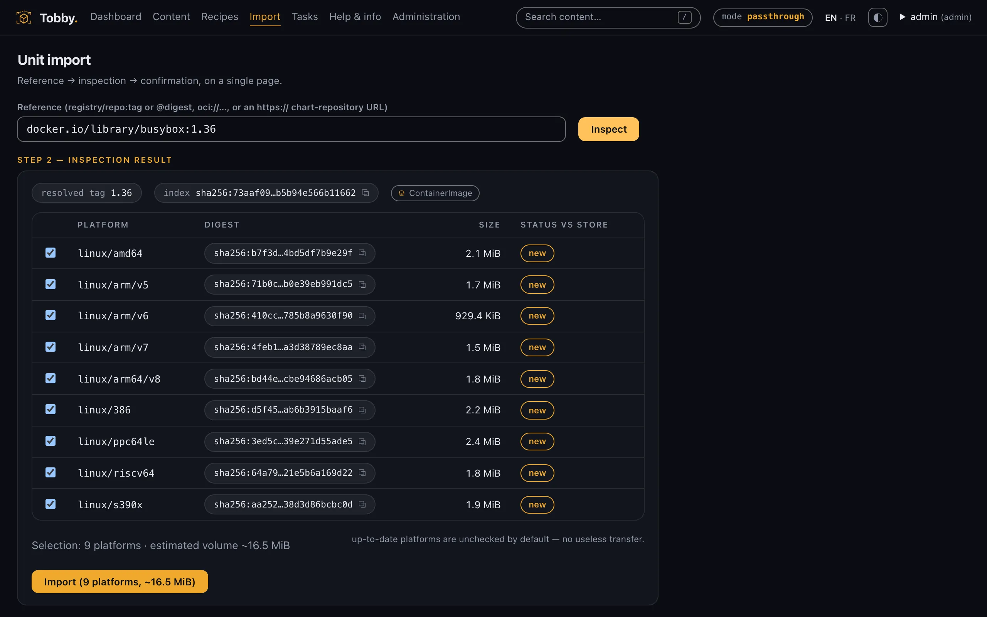Copy digest for linux/arm/v6 row

coord(362,316)
